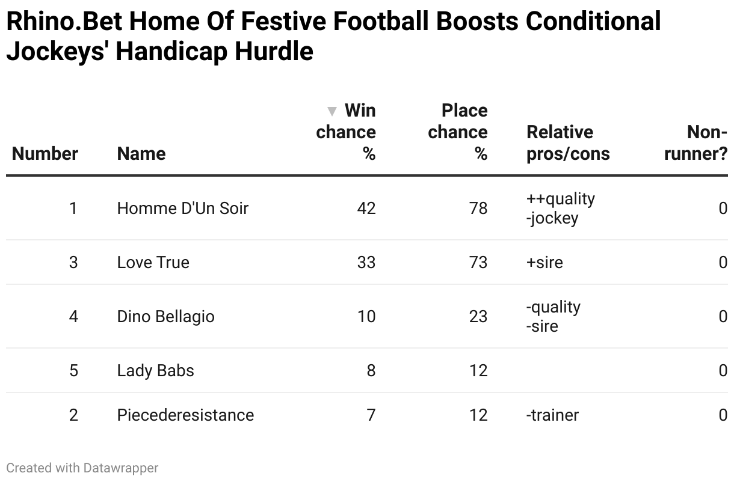Sort by Place chance % column header
The width and height of the screenshot is (734, 482).
[x=457, y=132]
